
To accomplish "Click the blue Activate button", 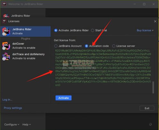I will coord(64,98).
